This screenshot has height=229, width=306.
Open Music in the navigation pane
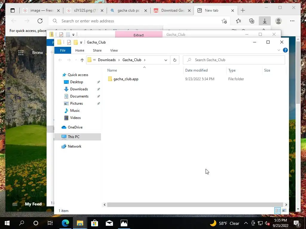[75, 111]
